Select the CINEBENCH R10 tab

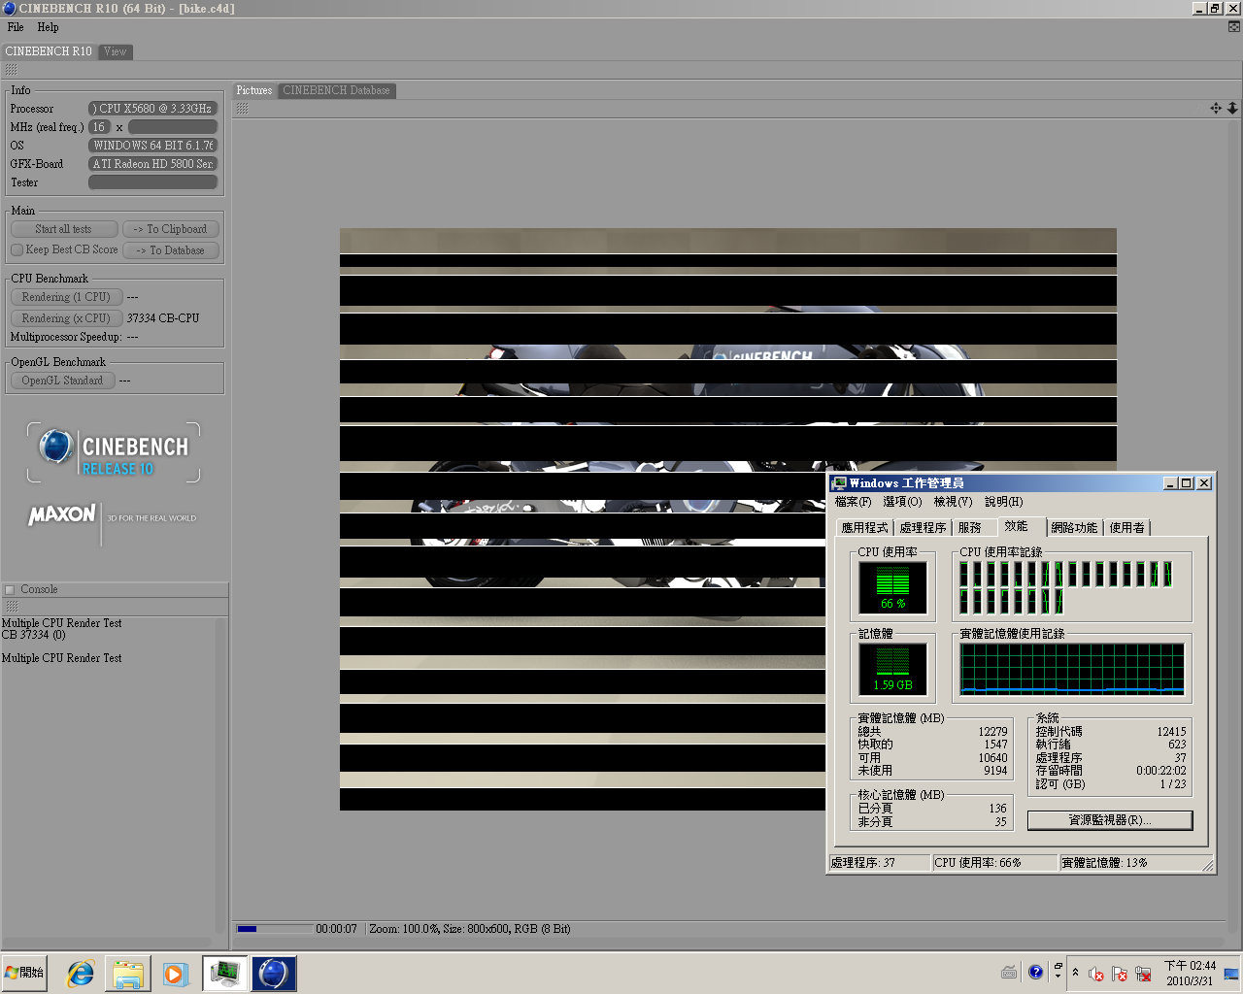[49, 51]
